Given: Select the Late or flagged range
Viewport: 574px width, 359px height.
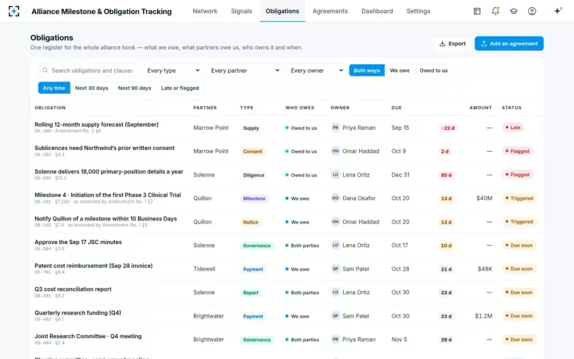Looking at the screenshot, I should coord(180,88).
